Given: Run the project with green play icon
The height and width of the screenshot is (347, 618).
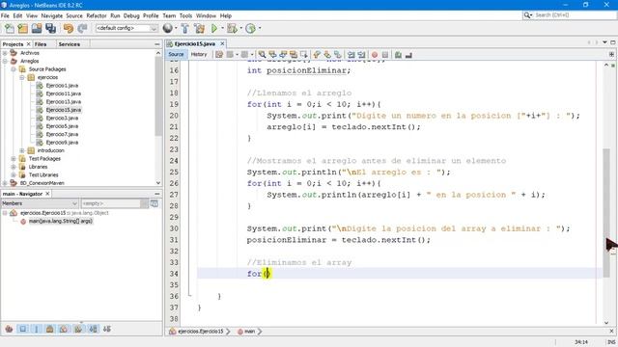Looking at the screenshot, I should point(214,28).
